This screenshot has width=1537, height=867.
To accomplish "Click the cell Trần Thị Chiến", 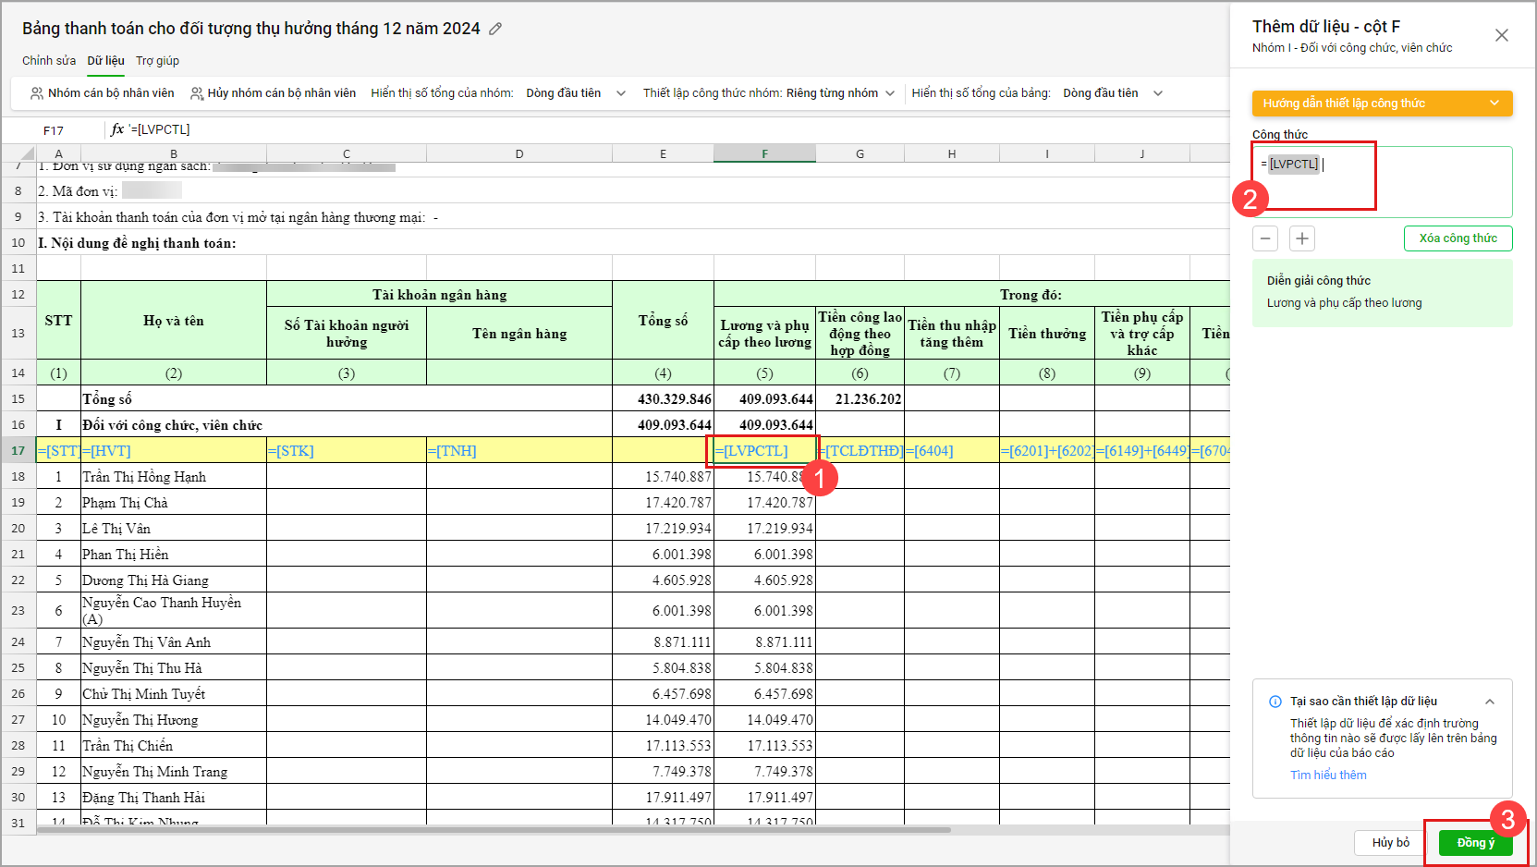I will tap(174, 746).
